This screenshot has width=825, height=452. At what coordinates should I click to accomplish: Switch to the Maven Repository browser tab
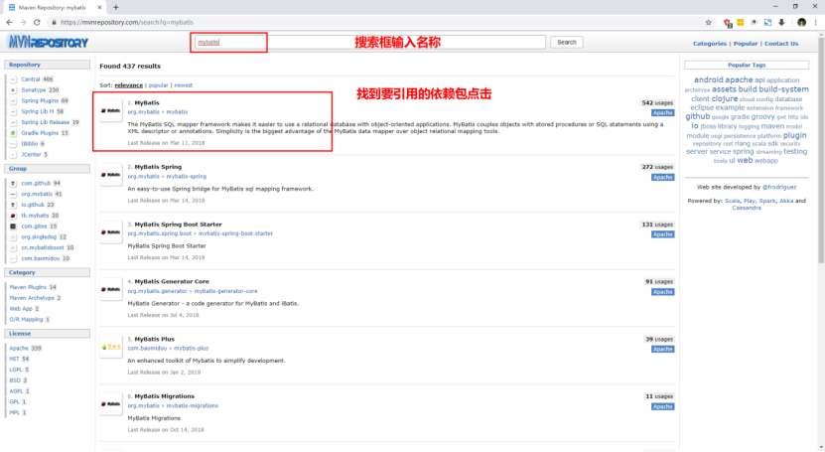click(x=48, y=6)
